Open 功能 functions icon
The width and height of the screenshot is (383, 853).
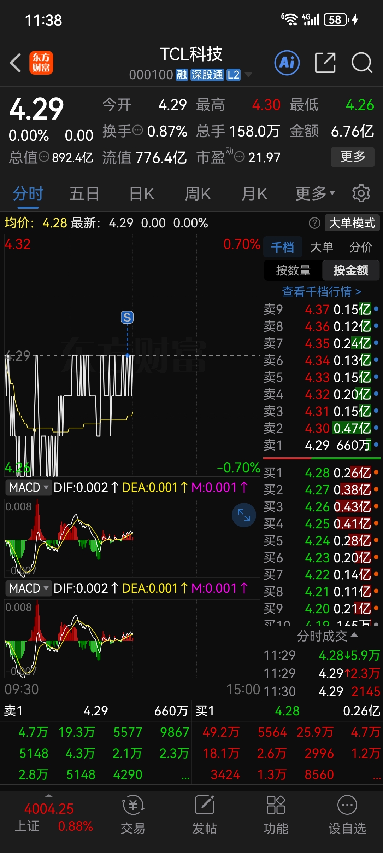276,815
